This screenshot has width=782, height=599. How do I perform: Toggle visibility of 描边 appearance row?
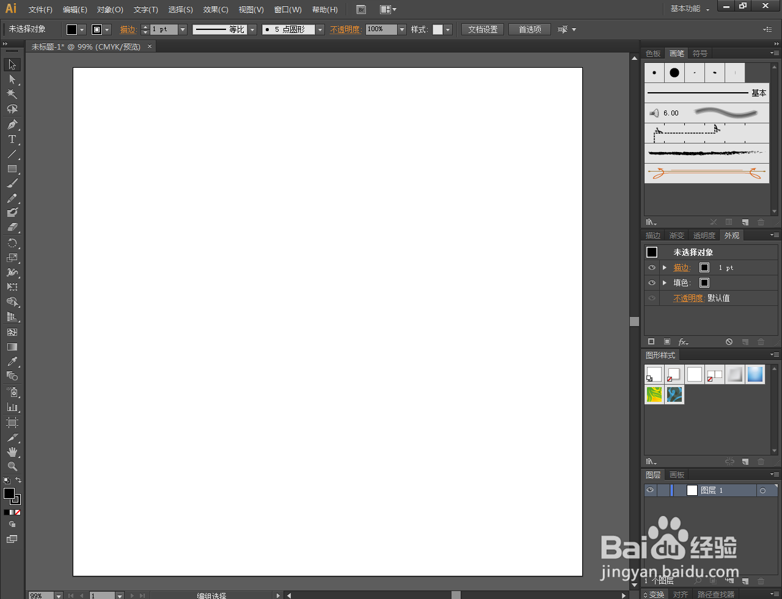pos(652,267)
